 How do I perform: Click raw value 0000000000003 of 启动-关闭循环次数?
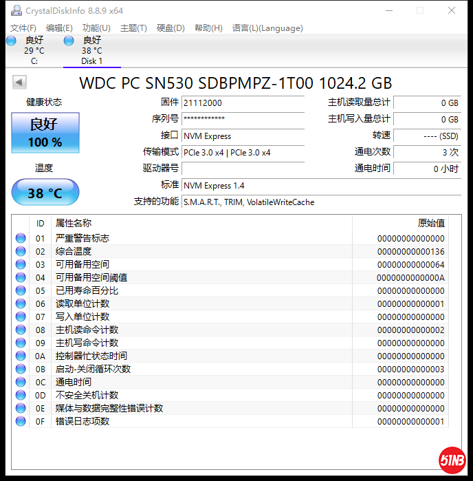coord(410,369)
